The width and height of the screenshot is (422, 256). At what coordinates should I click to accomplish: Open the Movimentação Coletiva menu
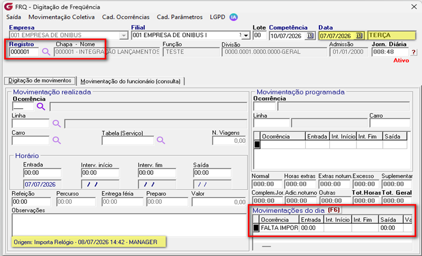(x=62, y=17)
